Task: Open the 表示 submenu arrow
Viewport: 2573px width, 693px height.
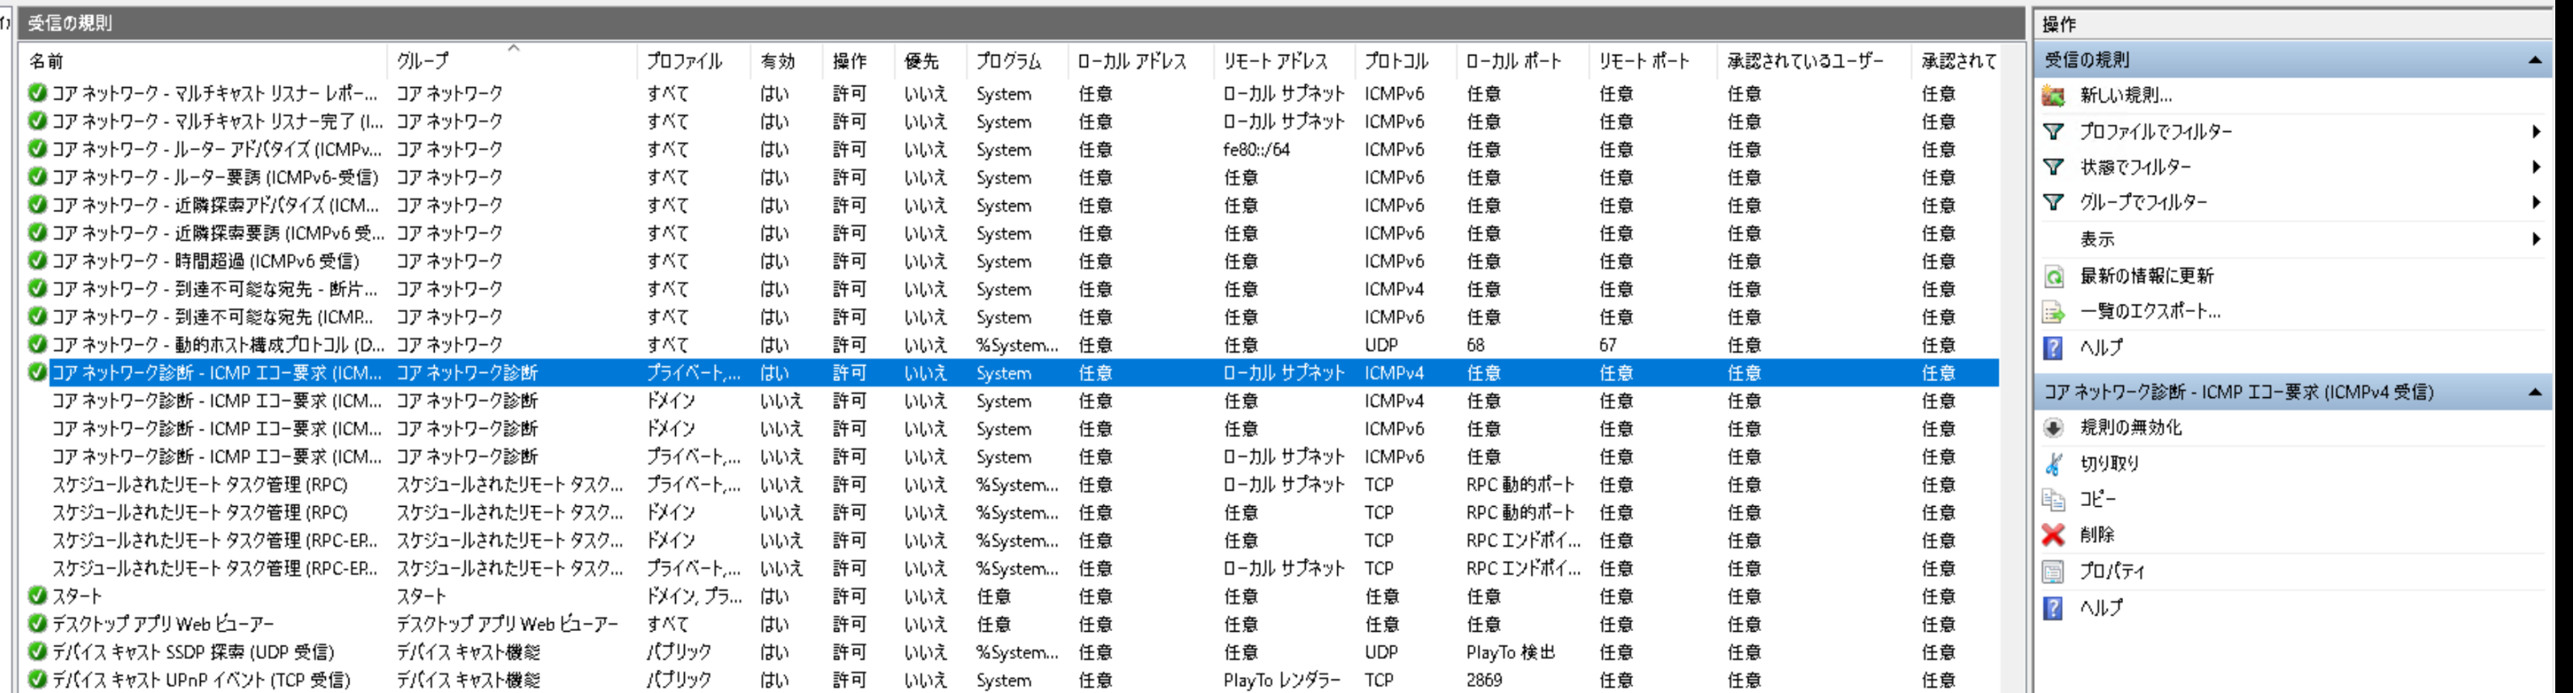Action: pos(2536,239)
